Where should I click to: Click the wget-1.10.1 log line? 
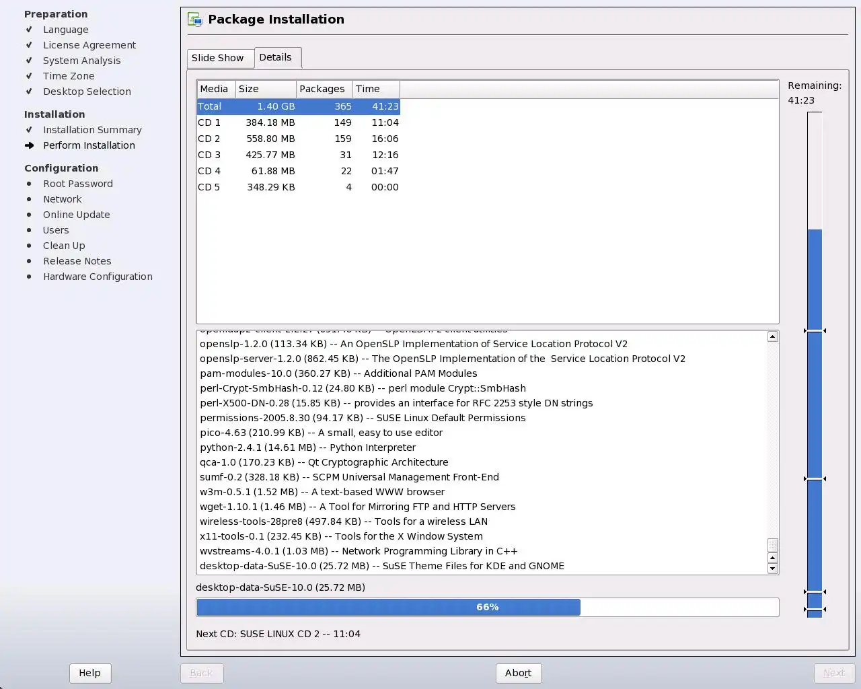point(357,507)
